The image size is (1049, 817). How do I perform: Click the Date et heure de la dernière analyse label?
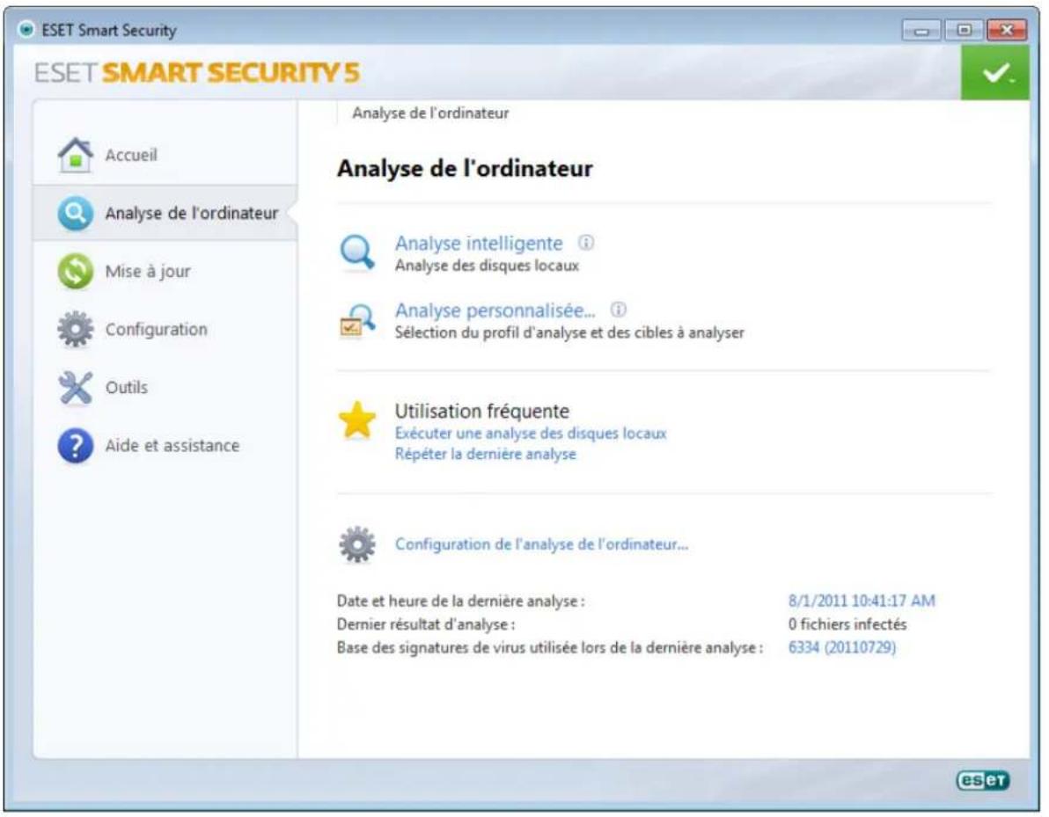(461, 601)
